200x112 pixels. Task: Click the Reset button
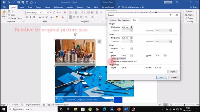coord(172,72)
